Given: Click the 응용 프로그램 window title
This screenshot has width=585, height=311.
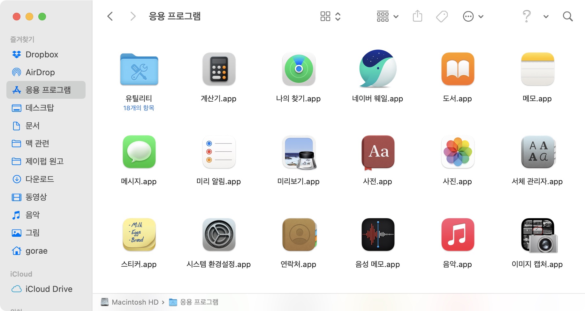Looking at the screenshot, I should [175, 16].
